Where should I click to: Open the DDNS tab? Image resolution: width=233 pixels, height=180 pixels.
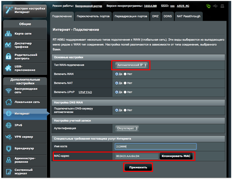click(168, 16)
